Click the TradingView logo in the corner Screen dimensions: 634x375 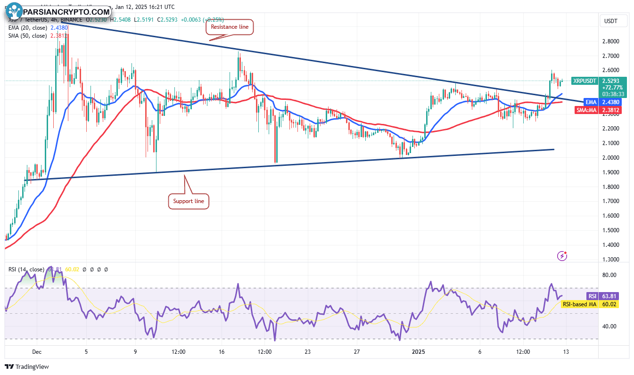coord(27,367)
